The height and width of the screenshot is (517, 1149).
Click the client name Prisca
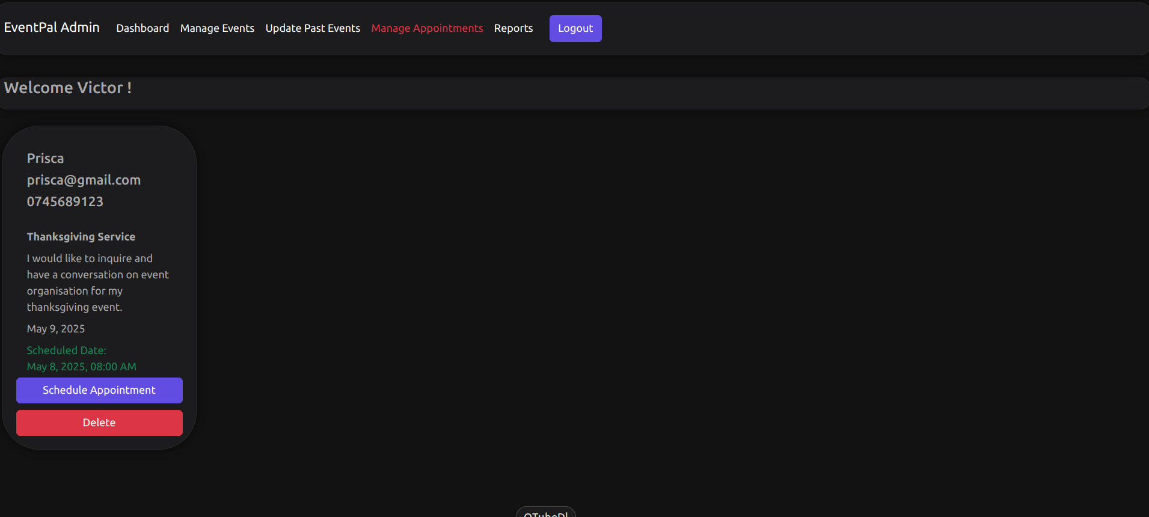[x=45, y=158]
